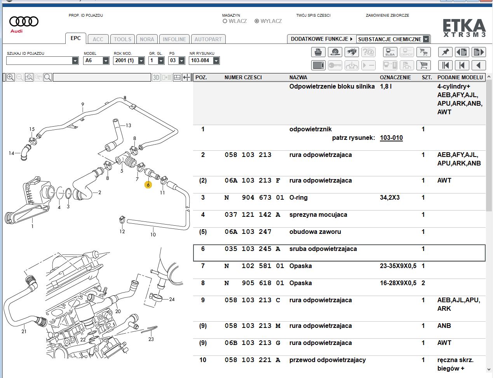Click the parts list vertical scrollbar
Image resolution: width=493 pixels, height=378 pixels.
[489, 145]
